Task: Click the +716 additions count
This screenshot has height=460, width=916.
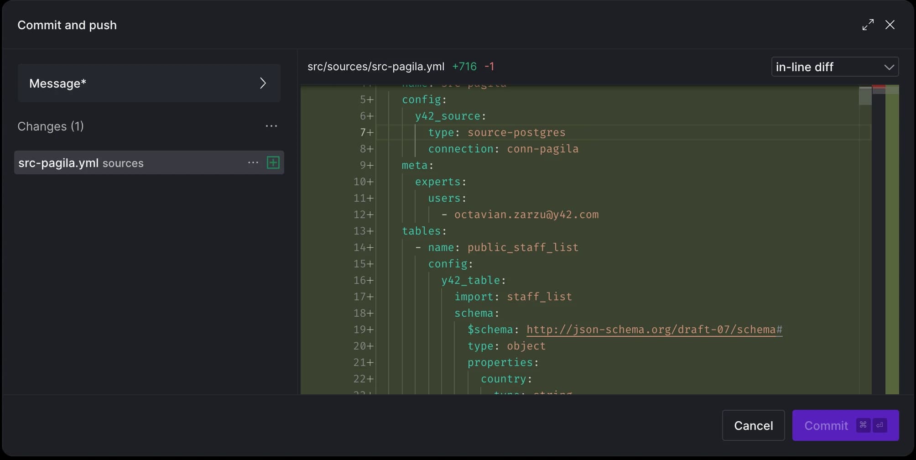Action: click(464, 67)
